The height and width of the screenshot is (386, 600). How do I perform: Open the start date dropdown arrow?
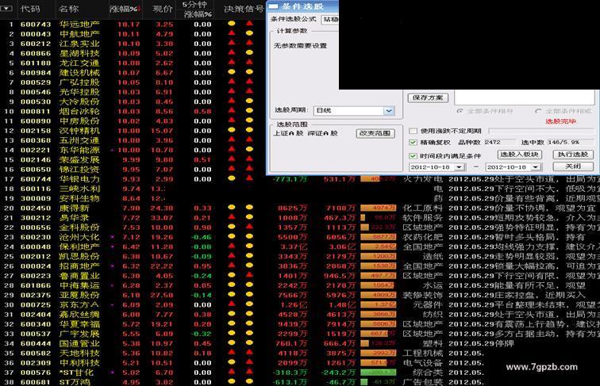click(x=460, y=167)
